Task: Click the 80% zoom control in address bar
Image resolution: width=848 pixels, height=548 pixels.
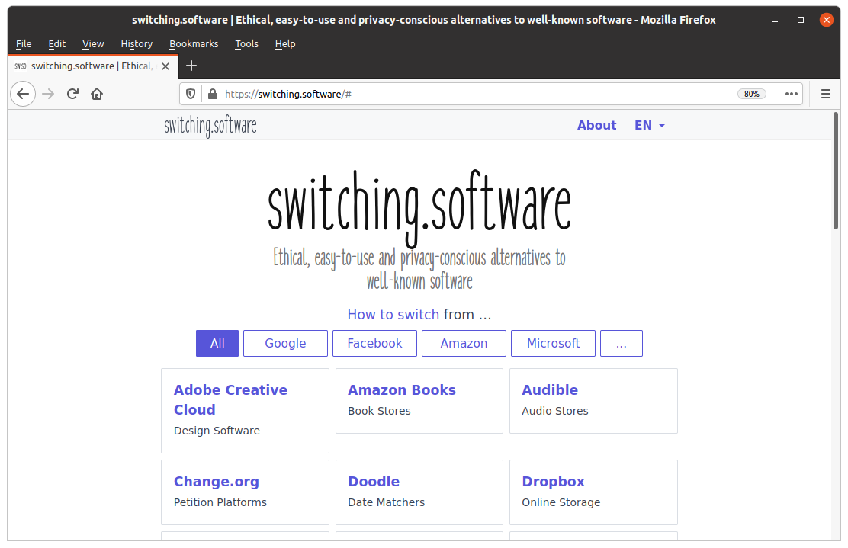Action: (x=752, y=94)
